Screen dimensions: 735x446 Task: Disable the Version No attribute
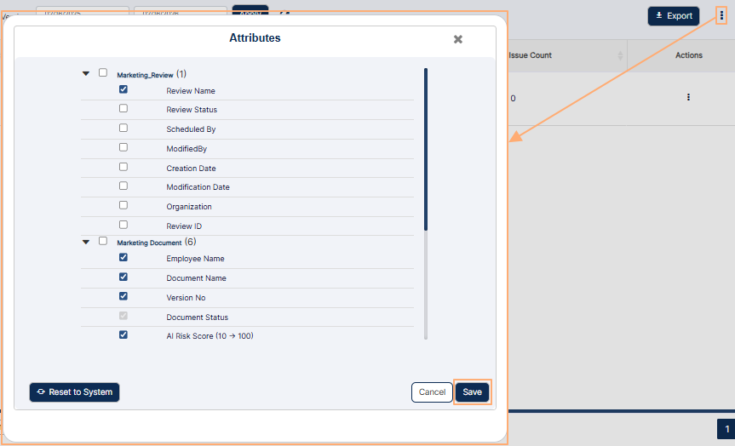point(123,296)
